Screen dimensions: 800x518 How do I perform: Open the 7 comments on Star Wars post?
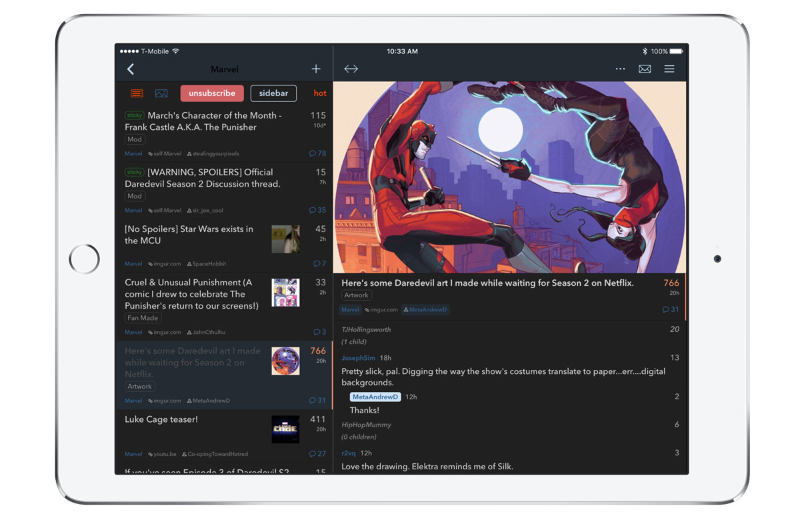tap(320, 263)
